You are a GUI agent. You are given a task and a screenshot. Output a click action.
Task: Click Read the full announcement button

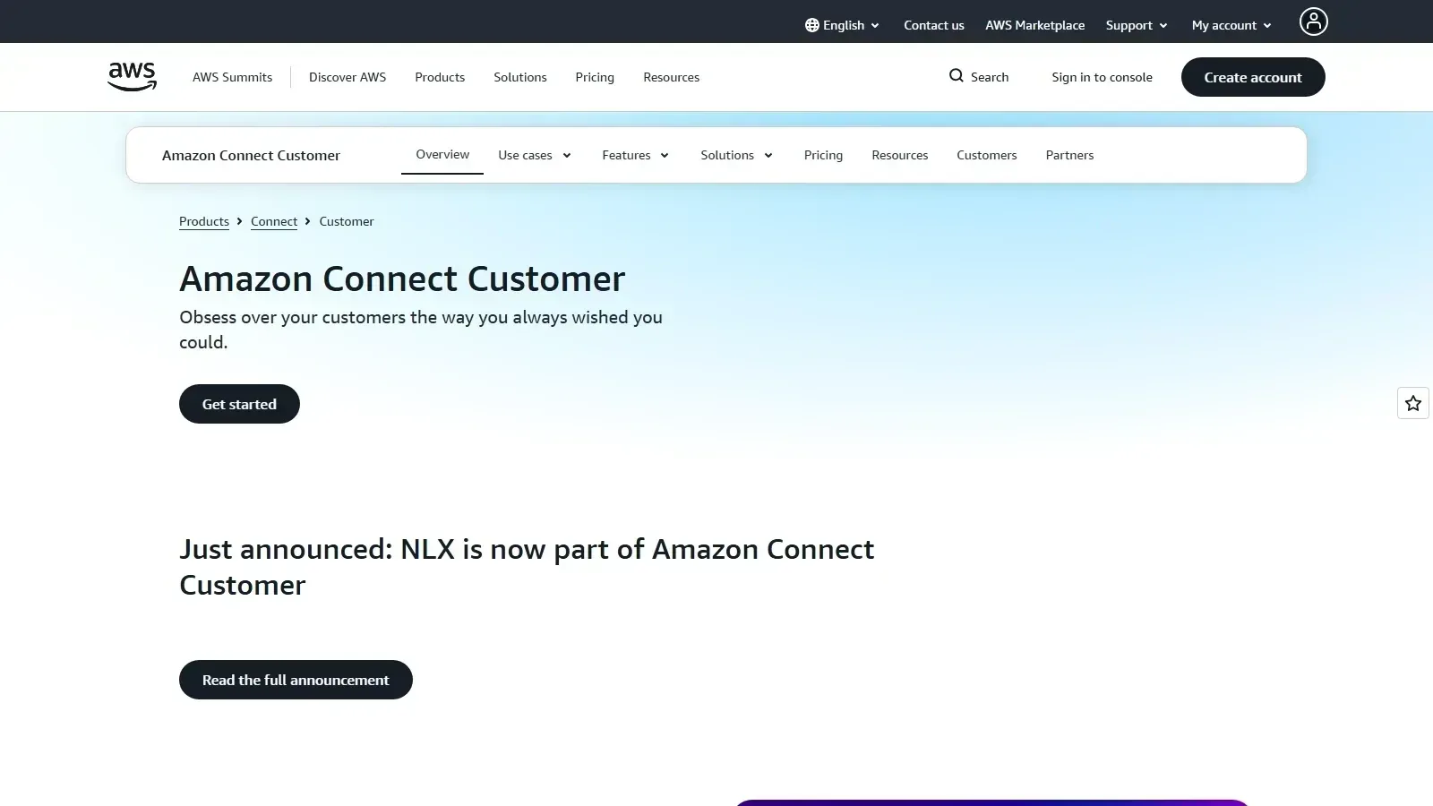296,680
